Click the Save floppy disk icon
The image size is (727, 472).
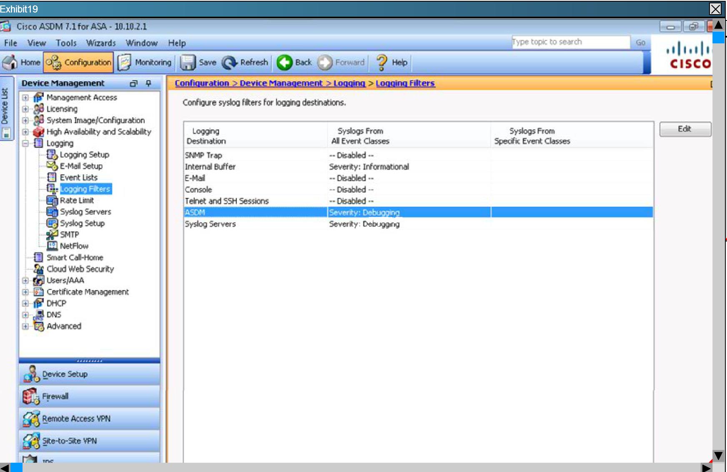(x=188, y=63)
